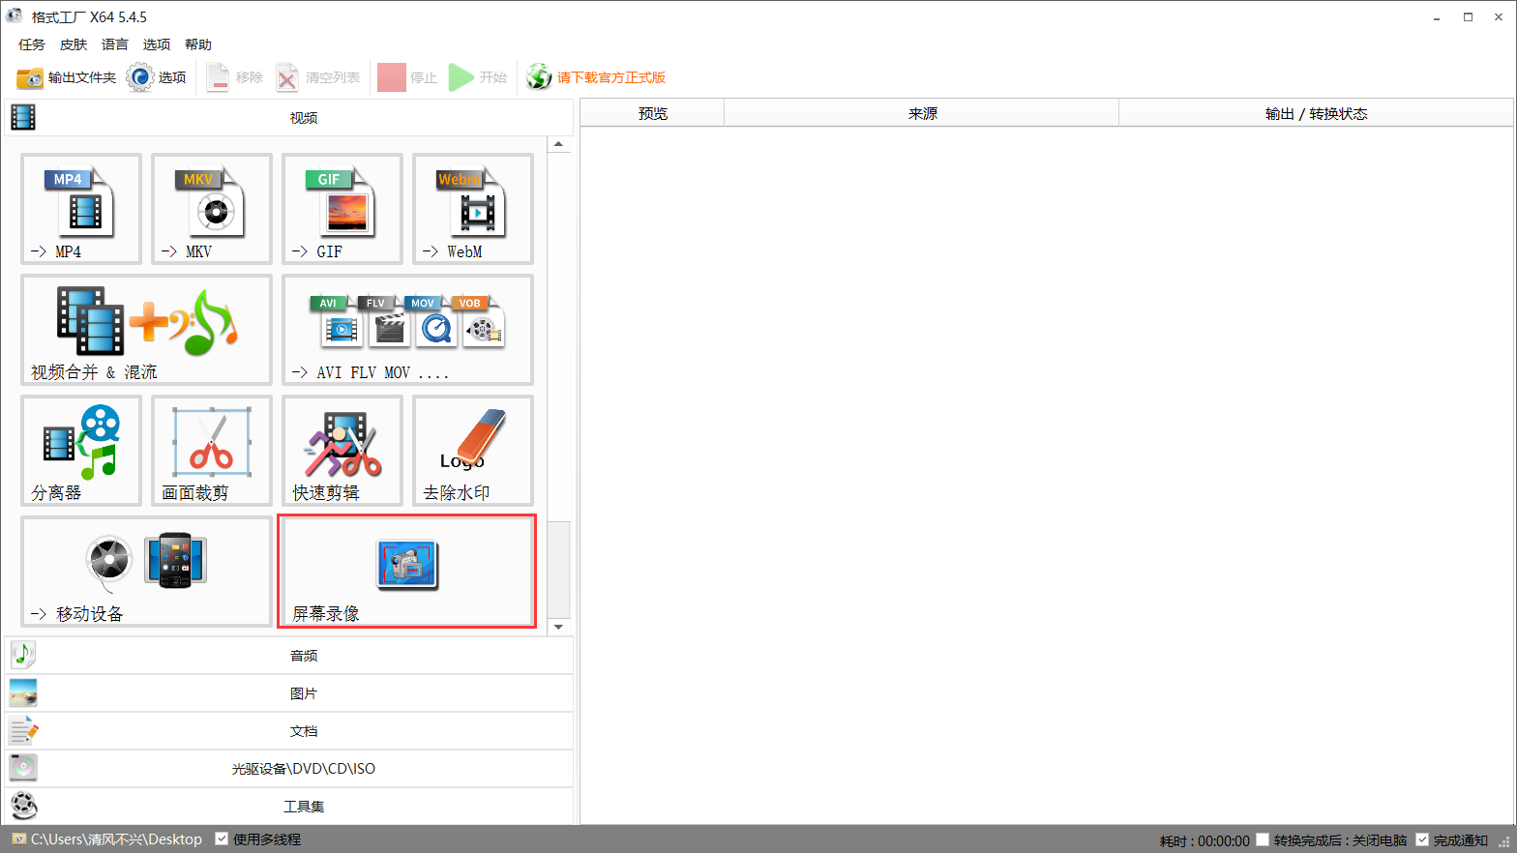Click the 耗时 00:00:00 timer text
The image size is (1517, 853).
click(x=1205, y=840)
